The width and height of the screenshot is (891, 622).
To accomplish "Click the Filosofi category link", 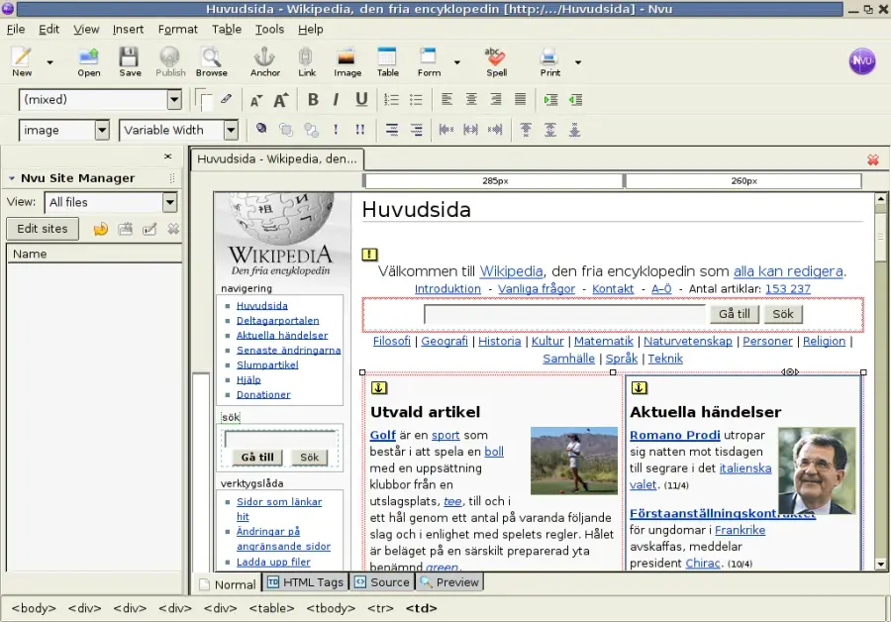I will coord(391,341).
